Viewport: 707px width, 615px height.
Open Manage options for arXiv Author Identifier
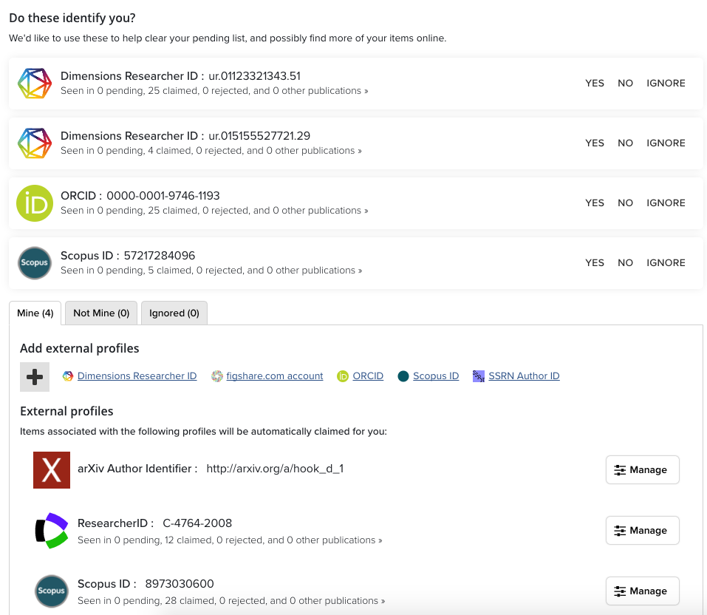click(642, 470)
